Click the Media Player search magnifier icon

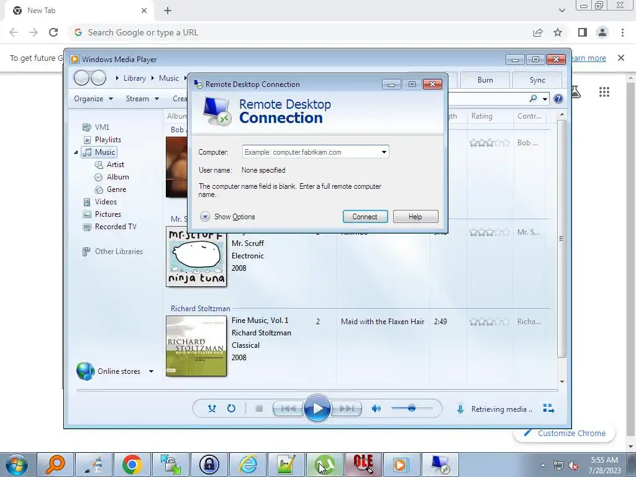tap(534, 98)
